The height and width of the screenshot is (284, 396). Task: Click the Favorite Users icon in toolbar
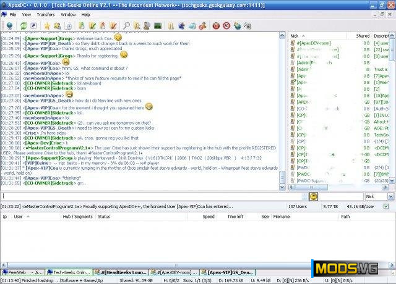pyautogui.click(x=58, y=26)
